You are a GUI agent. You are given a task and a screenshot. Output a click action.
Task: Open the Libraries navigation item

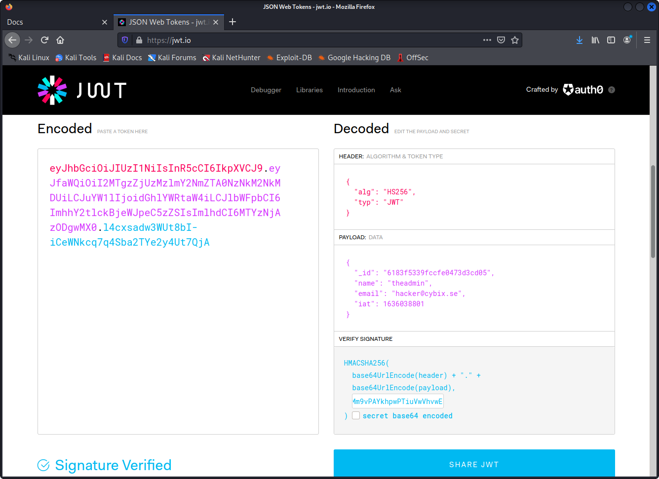(310, 90)
